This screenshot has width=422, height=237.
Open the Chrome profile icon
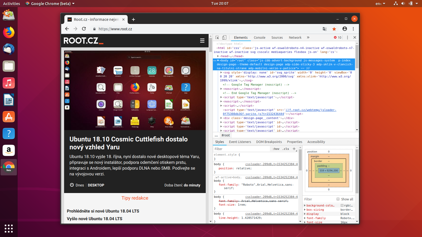344,29
